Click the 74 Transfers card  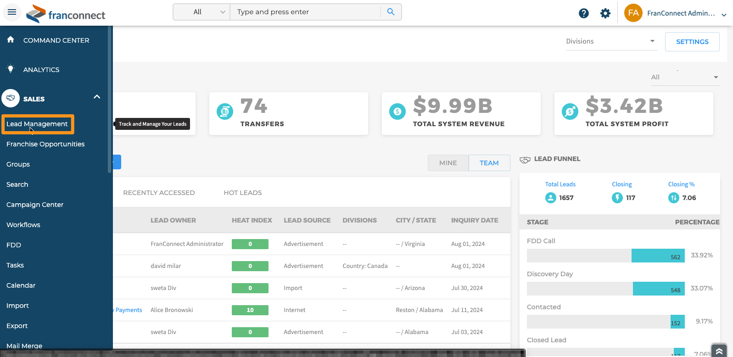289,114
